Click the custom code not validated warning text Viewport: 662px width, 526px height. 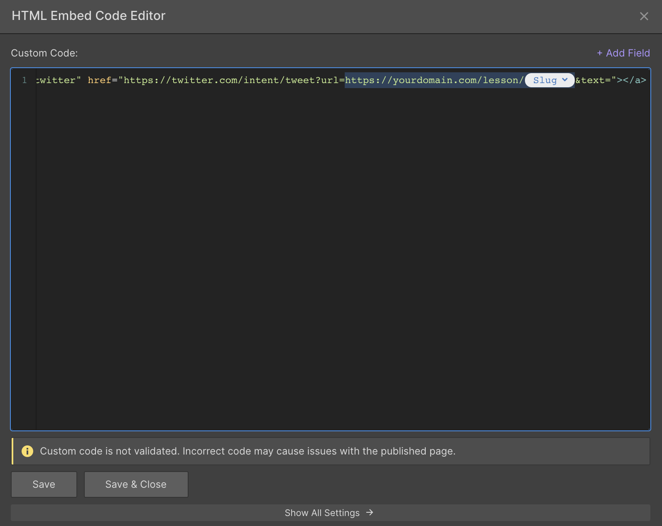[x=248, y=451]
